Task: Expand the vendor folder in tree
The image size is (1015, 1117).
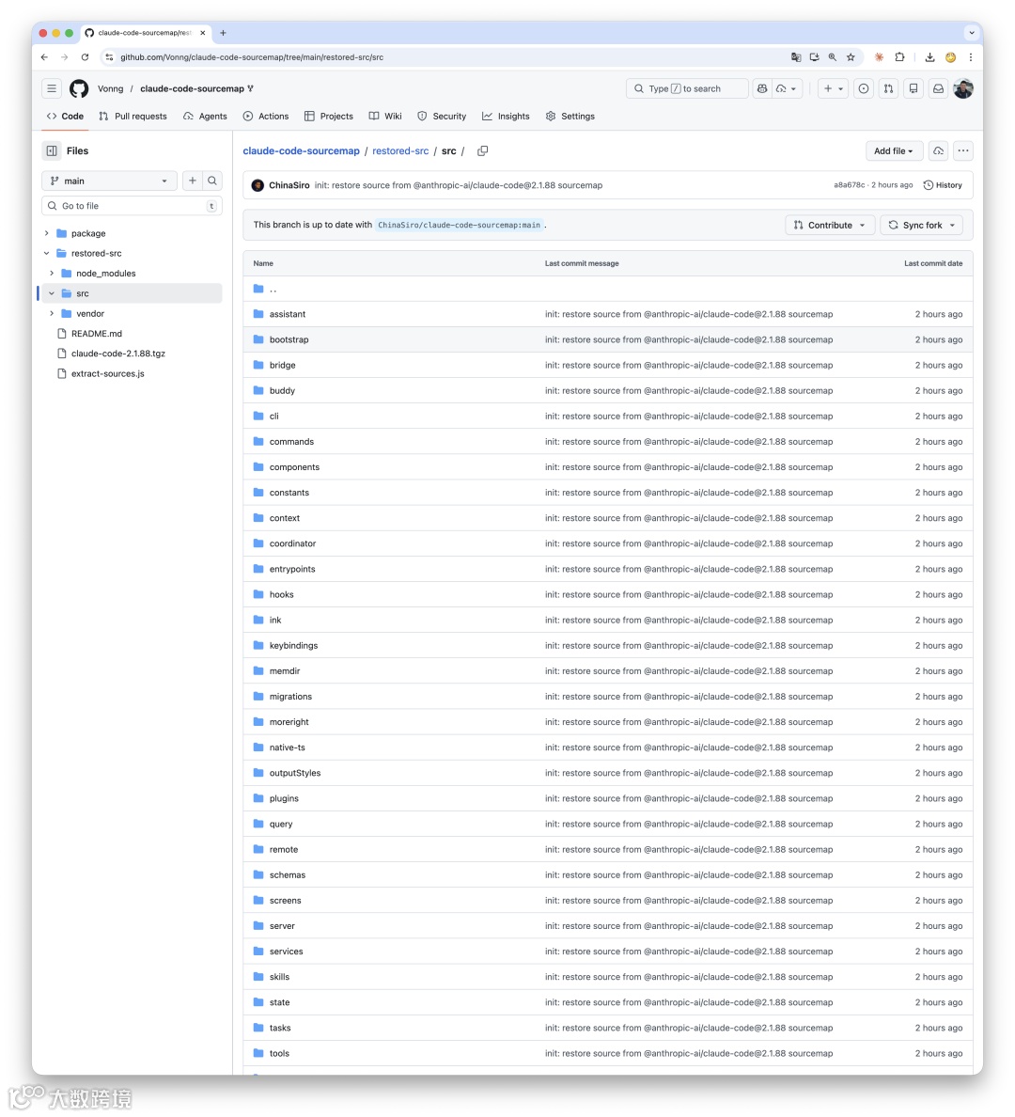Action: [52, 313]
